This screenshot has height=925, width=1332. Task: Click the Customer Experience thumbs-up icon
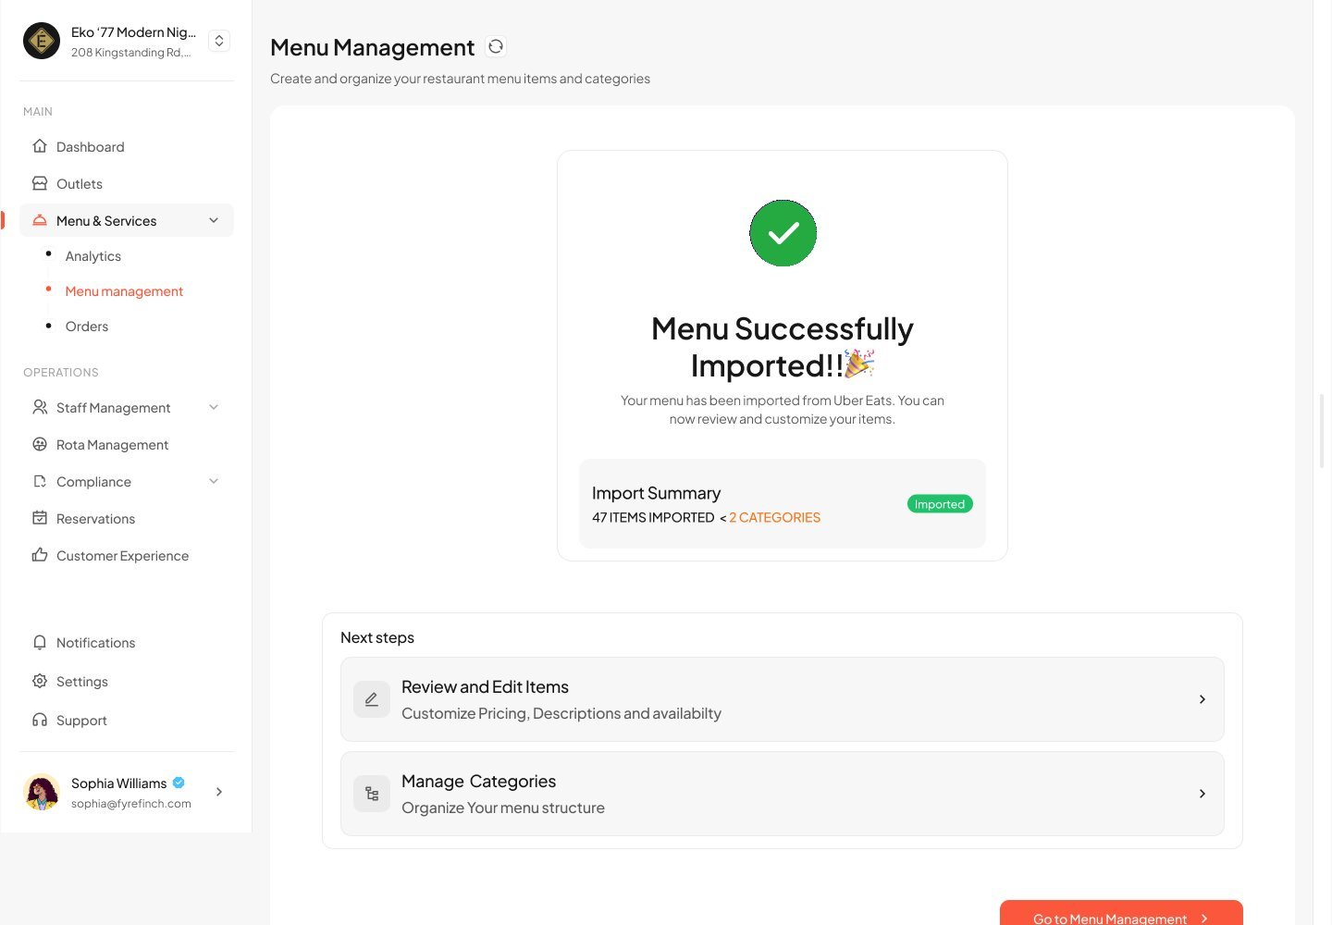point(40,555)
